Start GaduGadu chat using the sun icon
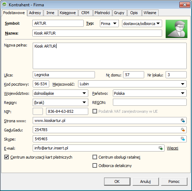This screenshot has width=192, height=191. tap(183, 130)
